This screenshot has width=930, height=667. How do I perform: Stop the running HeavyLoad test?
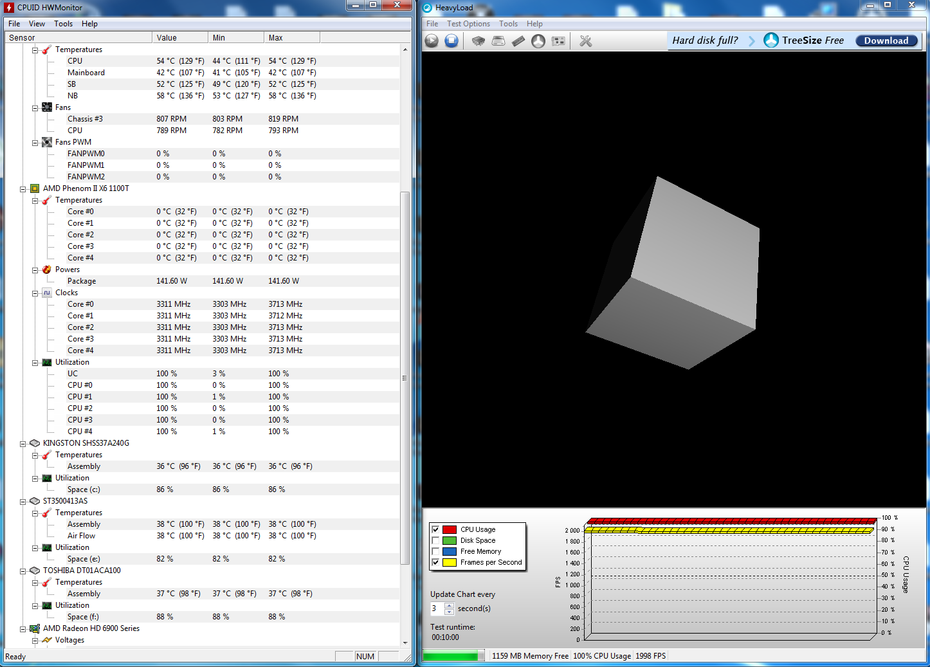point(451,41)
